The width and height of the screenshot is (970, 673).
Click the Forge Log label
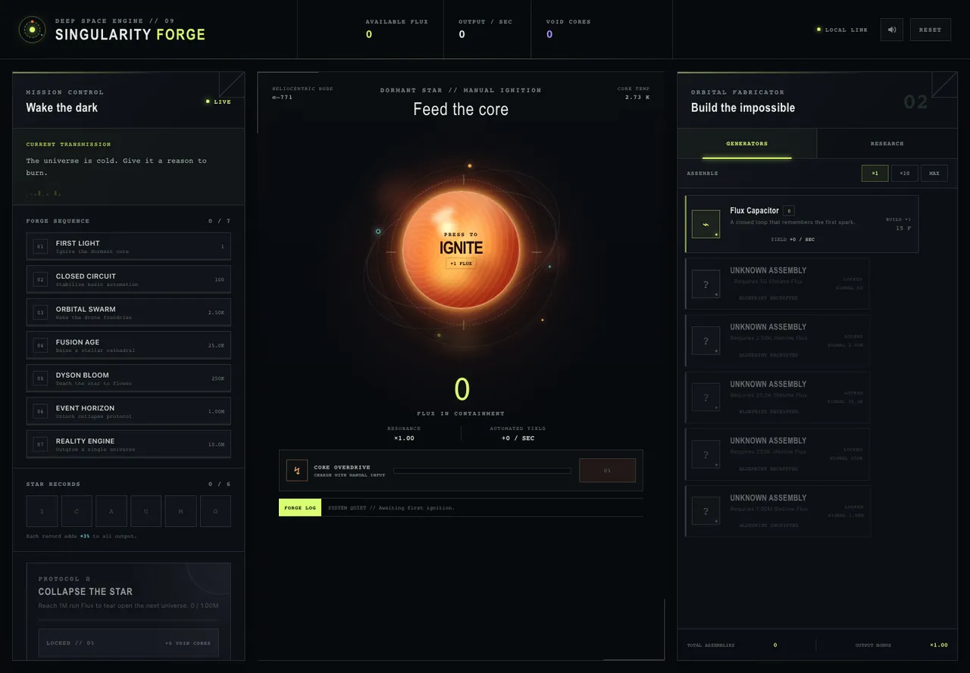coord(300,508)
